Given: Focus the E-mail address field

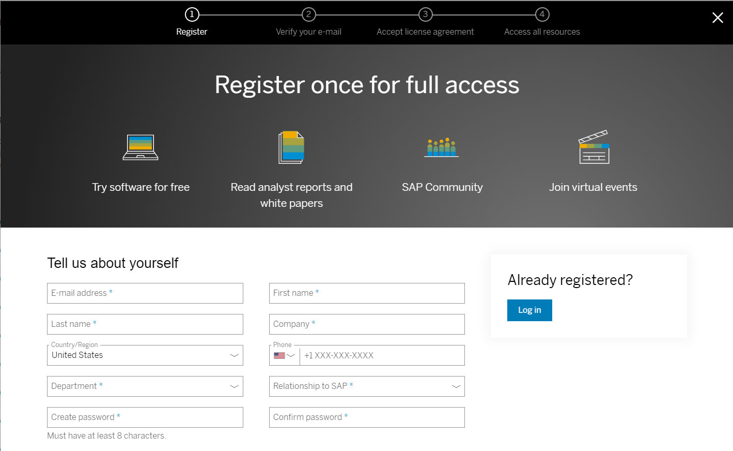Looking at the screenshot, I should coord(145,293).
